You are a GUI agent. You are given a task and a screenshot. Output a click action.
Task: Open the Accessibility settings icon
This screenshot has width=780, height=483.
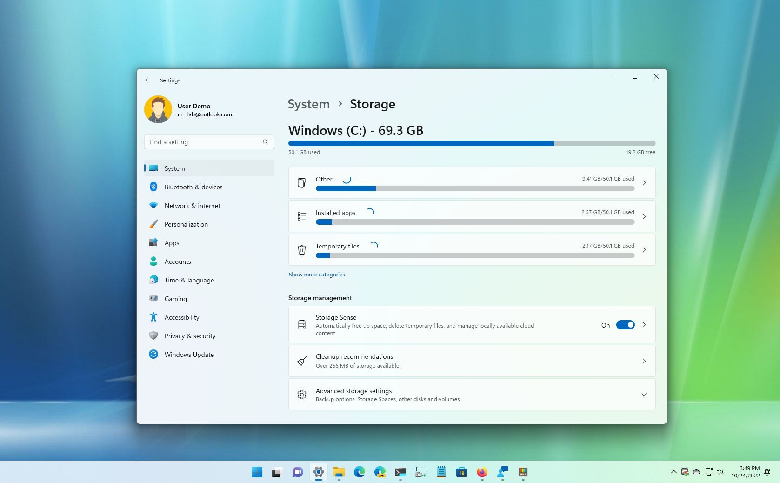point(154,317)
